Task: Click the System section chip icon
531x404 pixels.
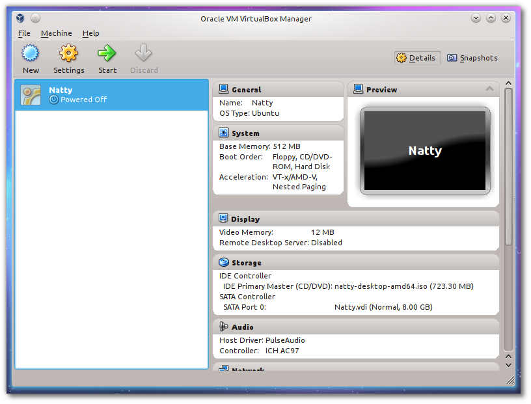Action: 224,133
